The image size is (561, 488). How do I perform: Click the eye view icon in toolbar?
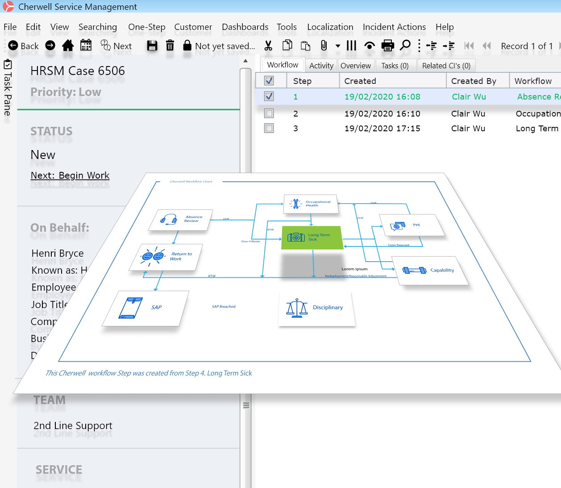pos(370,46)
